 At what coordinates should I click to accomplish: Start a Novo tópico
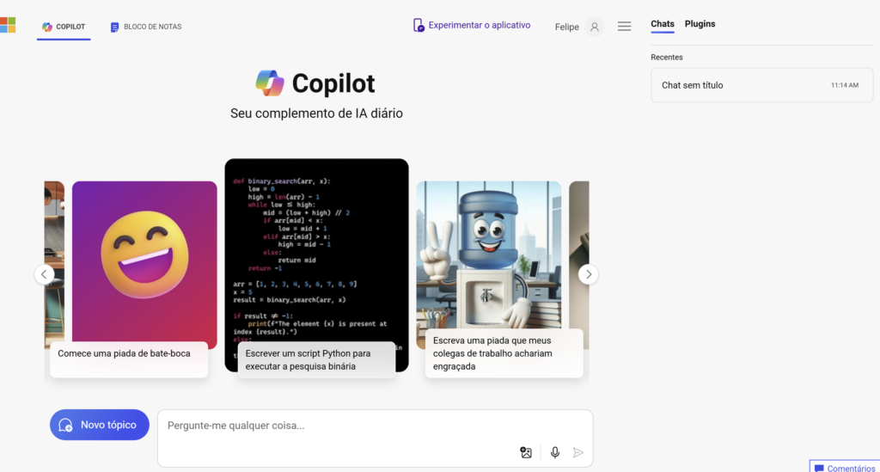pyautogui.click(x=100, y=425)
